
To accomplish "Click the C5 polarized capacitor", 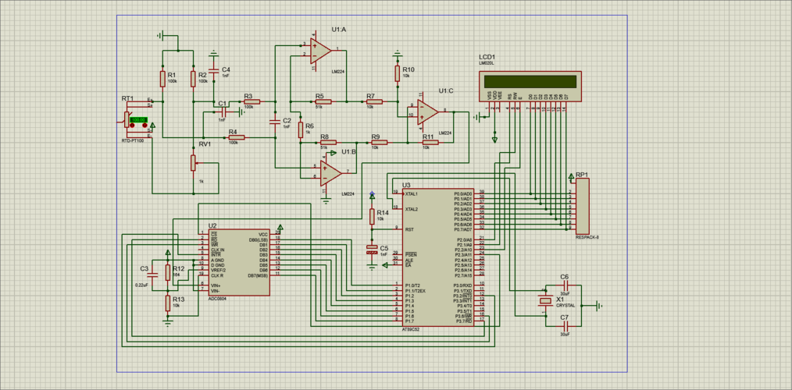I will coord(373,251).
